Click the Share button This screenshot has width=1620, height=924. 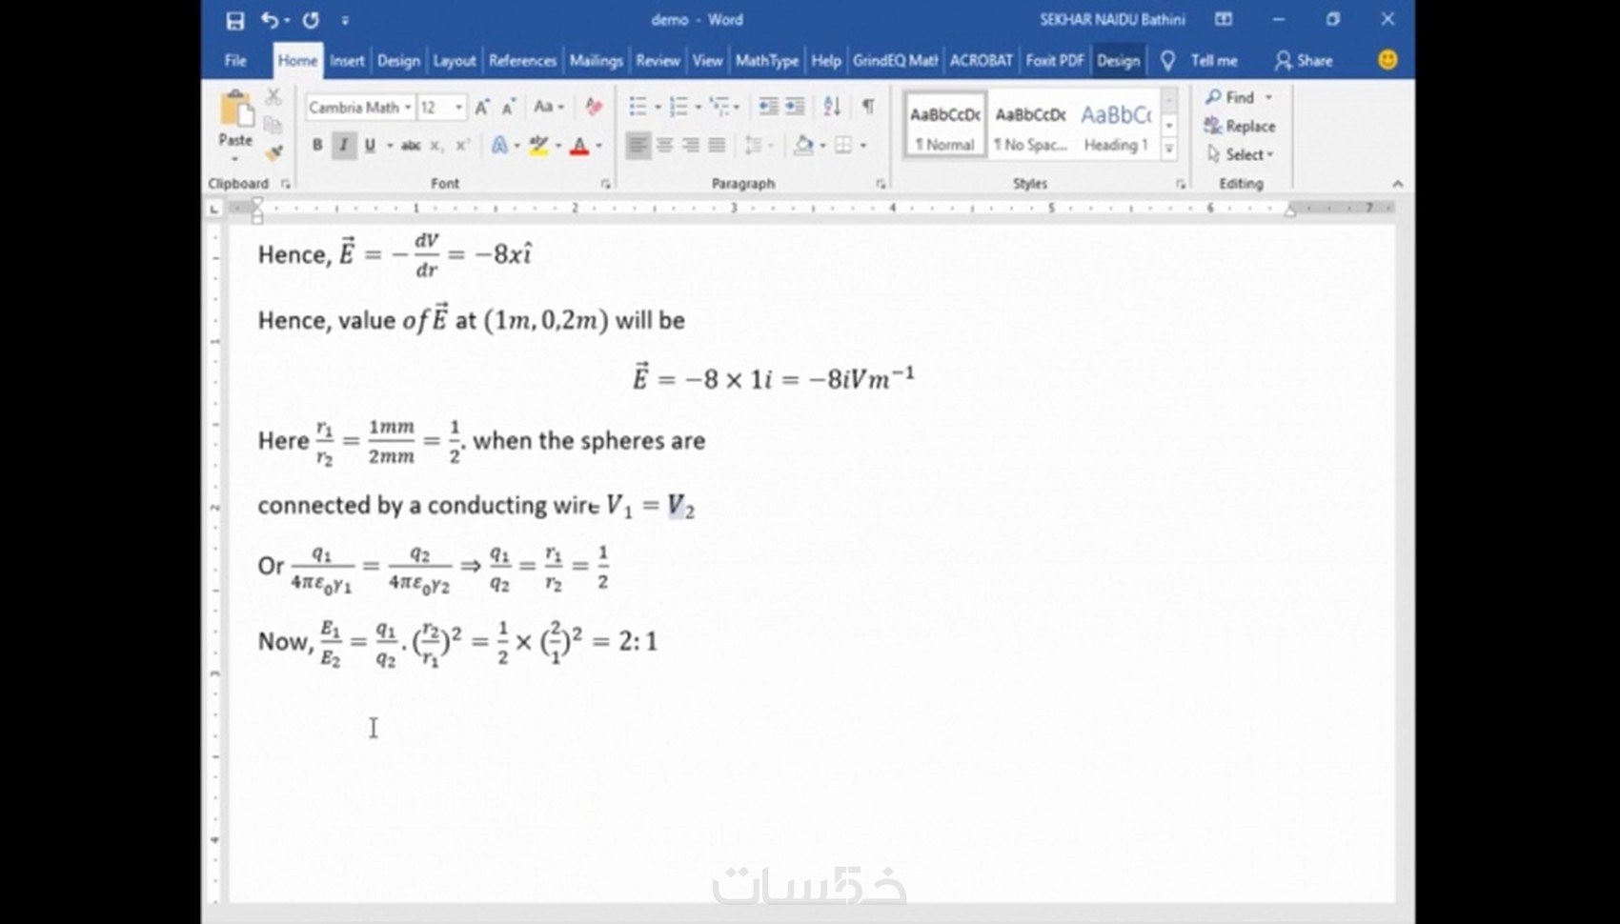(1304, 60)
